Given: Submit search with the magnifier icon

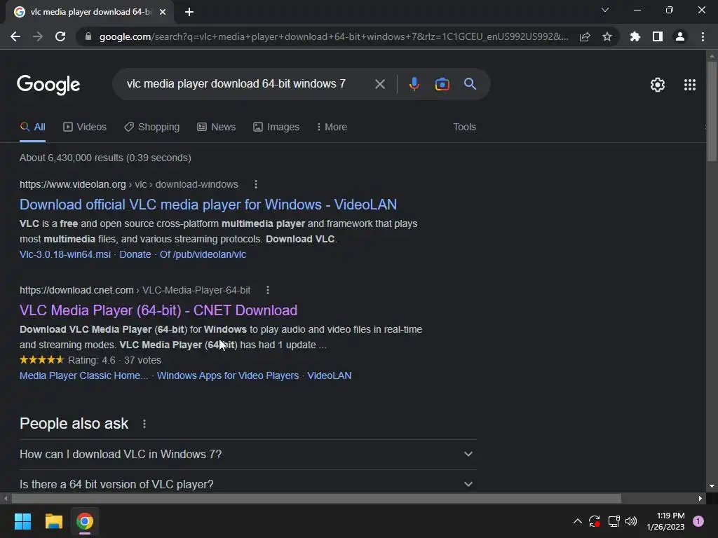Looking at the screenshot, I should pos(470,84).
